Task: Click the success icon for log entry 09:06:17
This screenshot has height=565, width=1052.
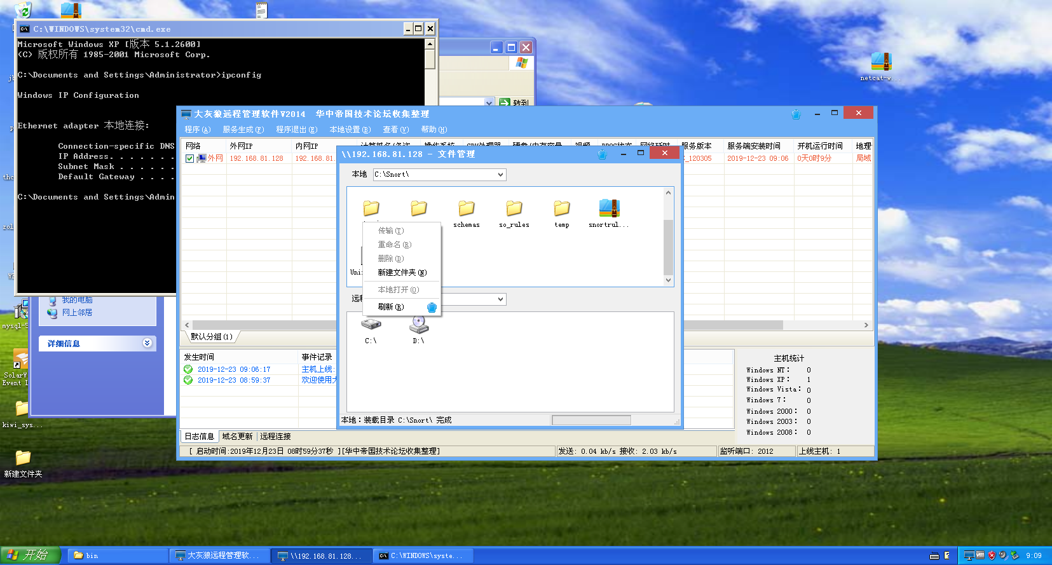Action: [x=188, y=369]
